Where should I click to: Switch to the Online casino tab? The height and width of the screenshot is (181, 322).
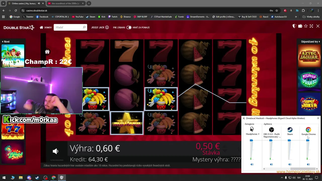[26, 3]
